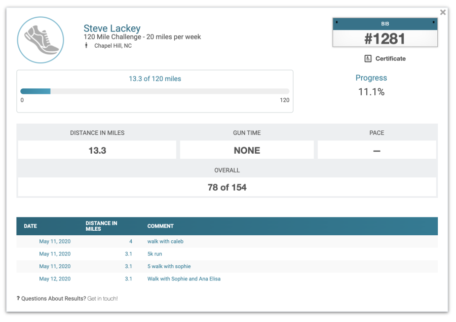This screenshot has height=322, width=456.
Task: Click the PACE value dash
Action: pos(376,151)
